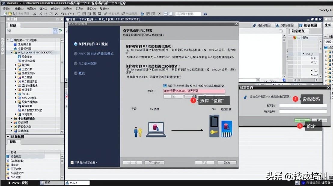Click the 下一步>> next button in the wizard
The width and height of the screenshot is (333, 186).
click(154, 163)
